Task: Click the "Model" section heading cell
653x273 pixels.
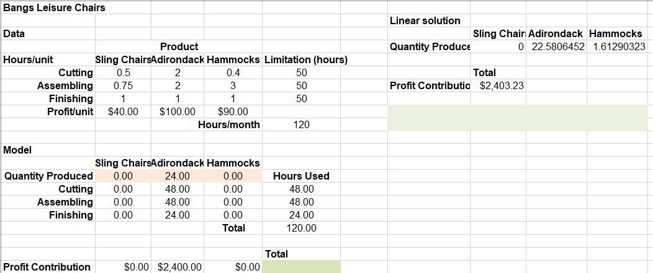Action: 17,150
